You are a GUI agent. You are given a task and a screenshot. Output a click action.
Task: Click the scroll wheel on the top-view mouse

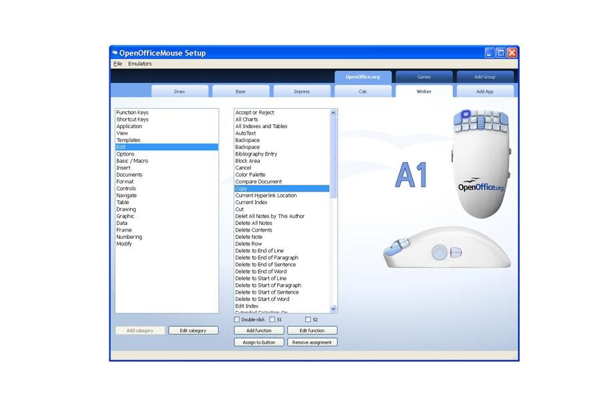pyautogui.click(x=481, y=123)
